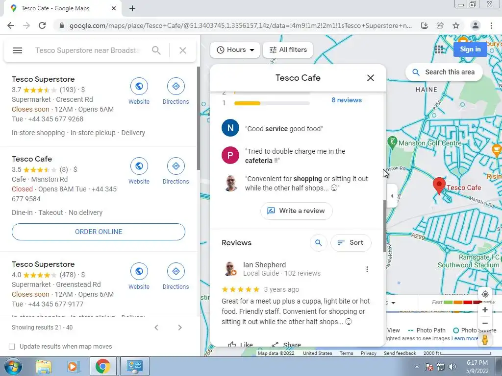The width and height of the screenshot is (502, 376).
Task: Reload the current page
Action: [42, 25]
